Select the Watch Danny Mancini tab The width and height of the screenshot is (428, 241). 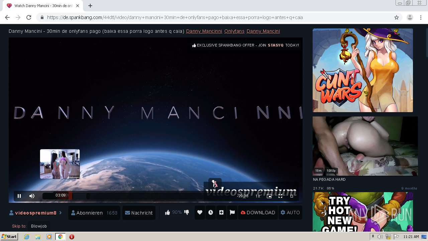pyautogui.click(x=43, y=6)
